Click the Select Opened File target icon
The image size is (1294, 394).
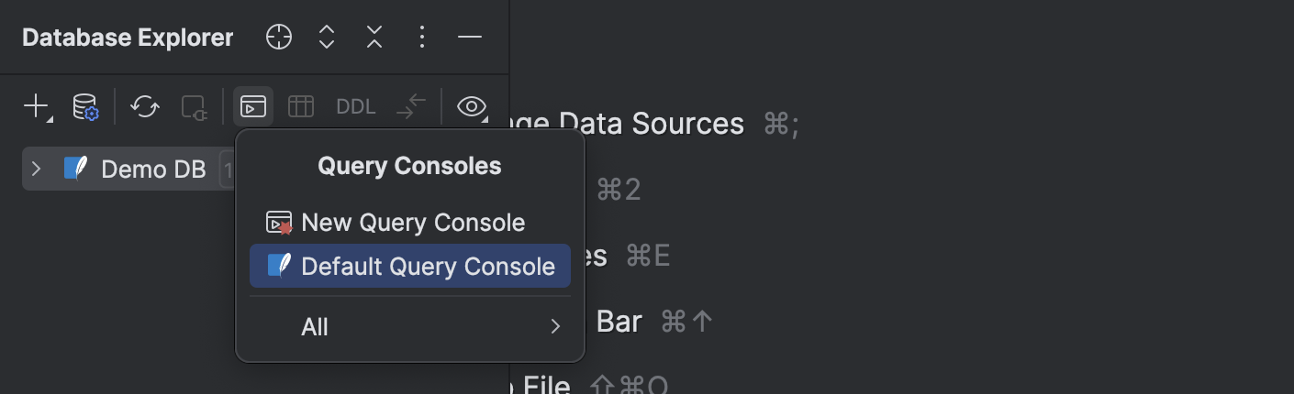[279, 38]
